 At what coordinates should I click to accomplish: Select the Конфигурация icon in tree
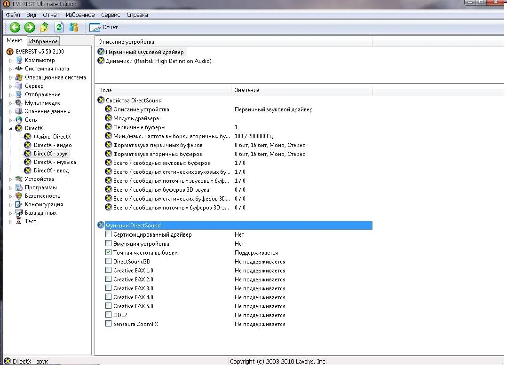pos(19,204)
